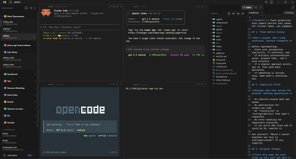Viewport: 296px width, 159px height.
Task: Split the Codex pane horizontally
Action: [202, 6]
